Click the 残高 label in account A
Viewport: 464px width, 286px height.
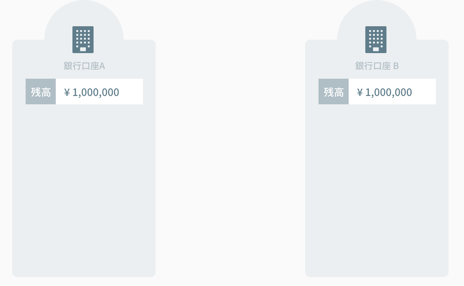point(41,92)
